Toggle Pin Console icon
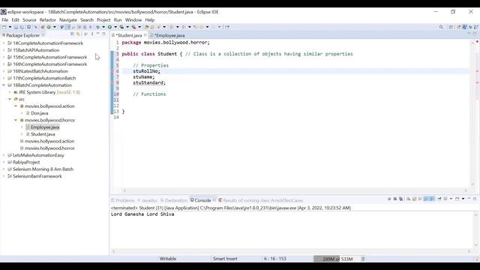Image resolution: width=480 pixels, height=270 pixels. [x=439, y=199]
